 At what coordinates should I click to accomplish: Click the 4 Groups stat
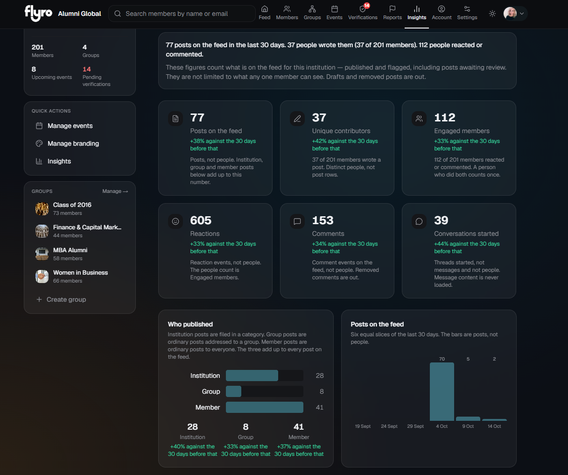tap(91, 50)
